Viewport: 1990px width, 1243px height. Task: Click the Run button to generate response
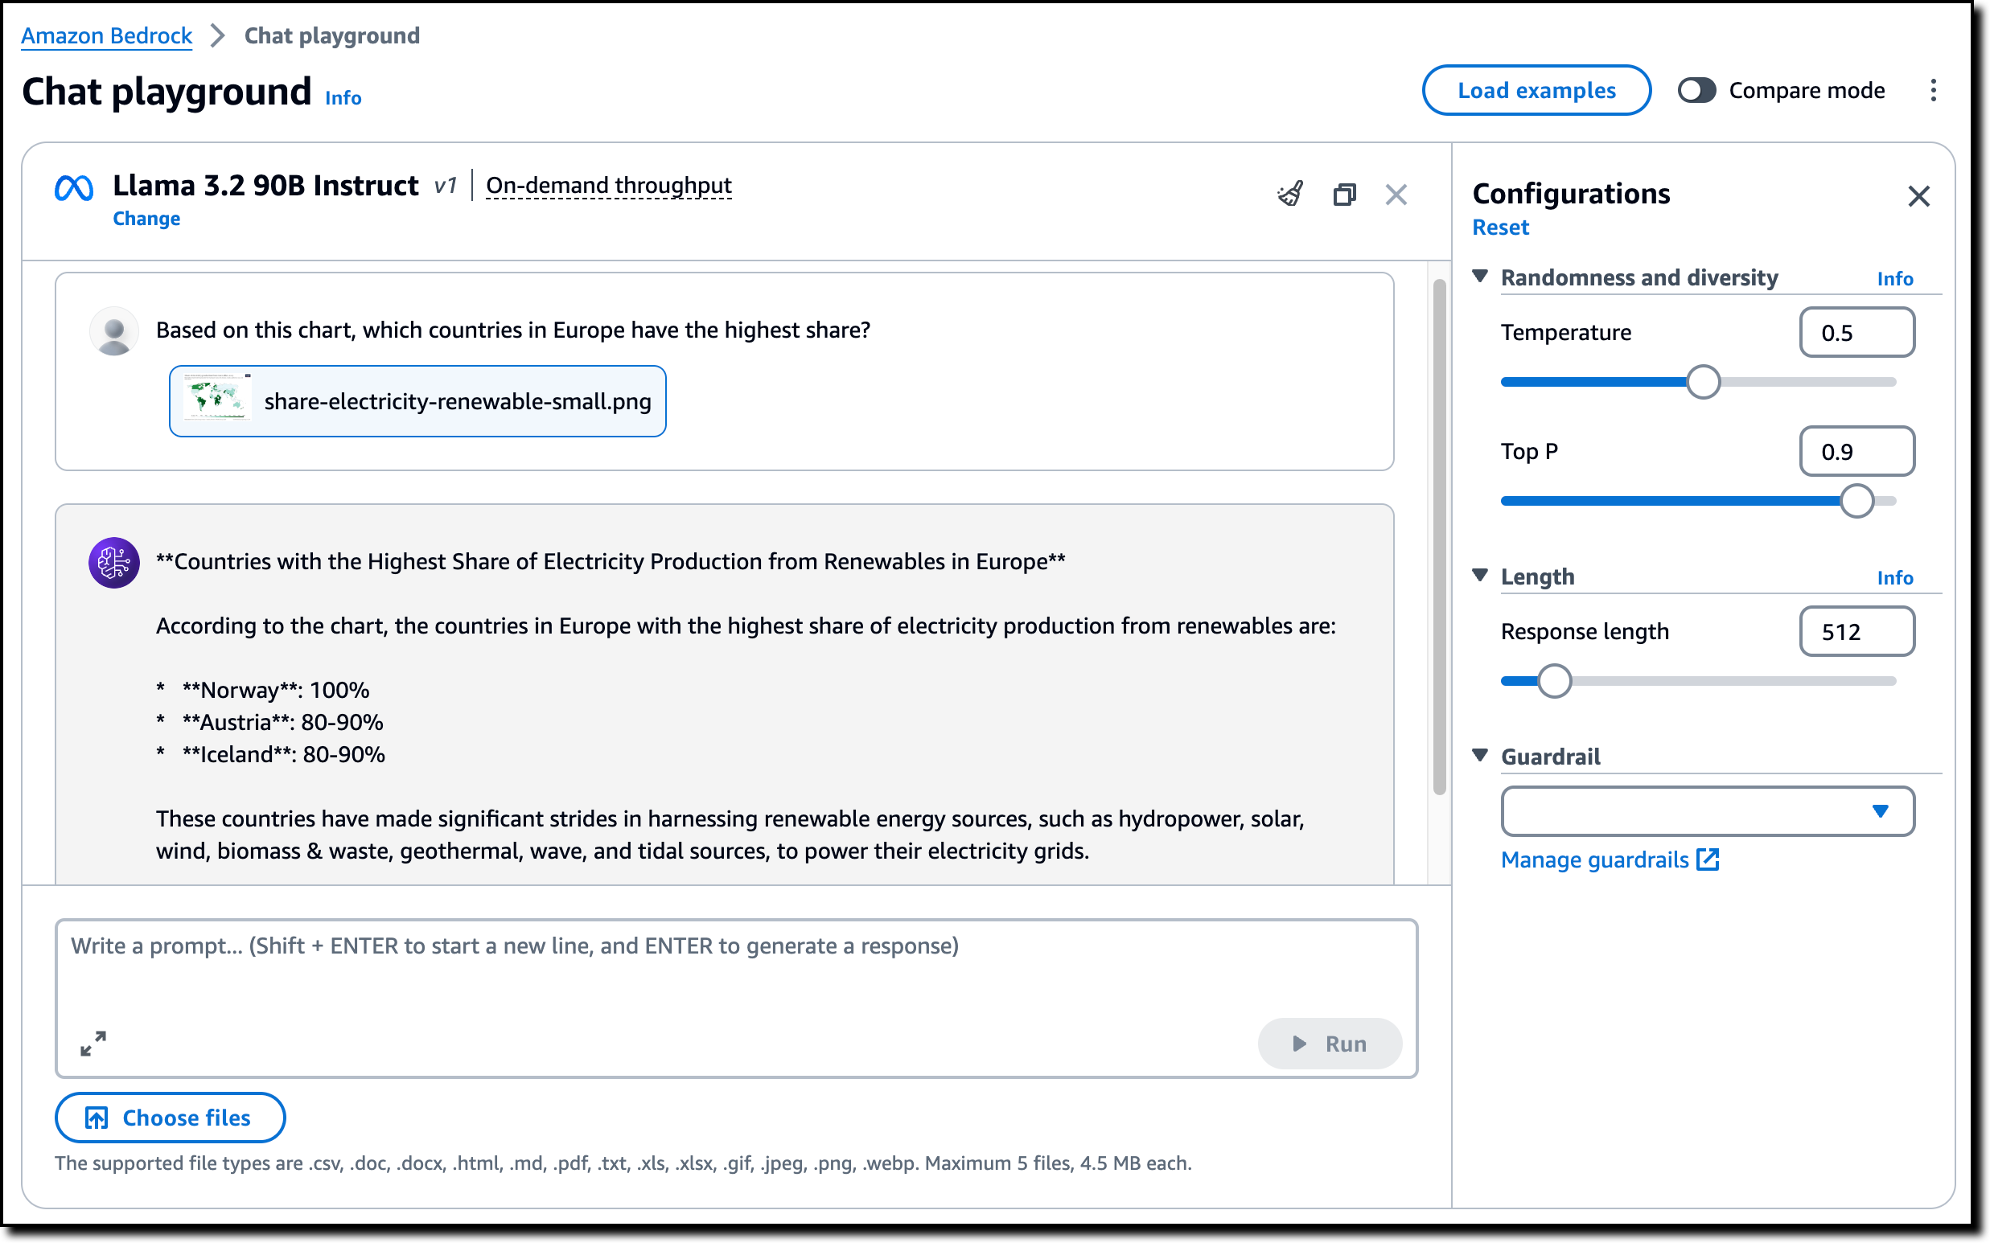tap(1328, 1043)
